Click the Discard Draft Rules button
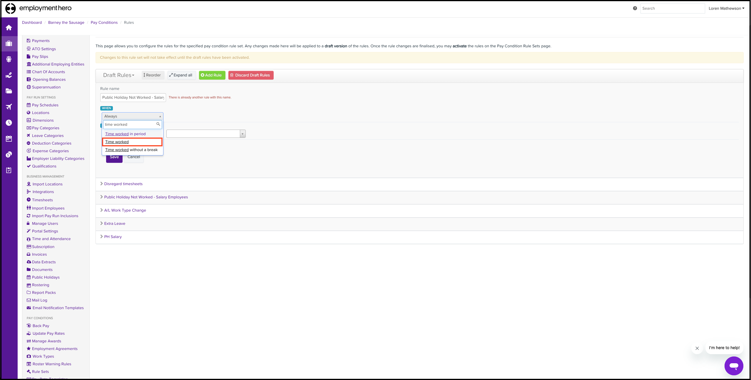 coord(250,75)
